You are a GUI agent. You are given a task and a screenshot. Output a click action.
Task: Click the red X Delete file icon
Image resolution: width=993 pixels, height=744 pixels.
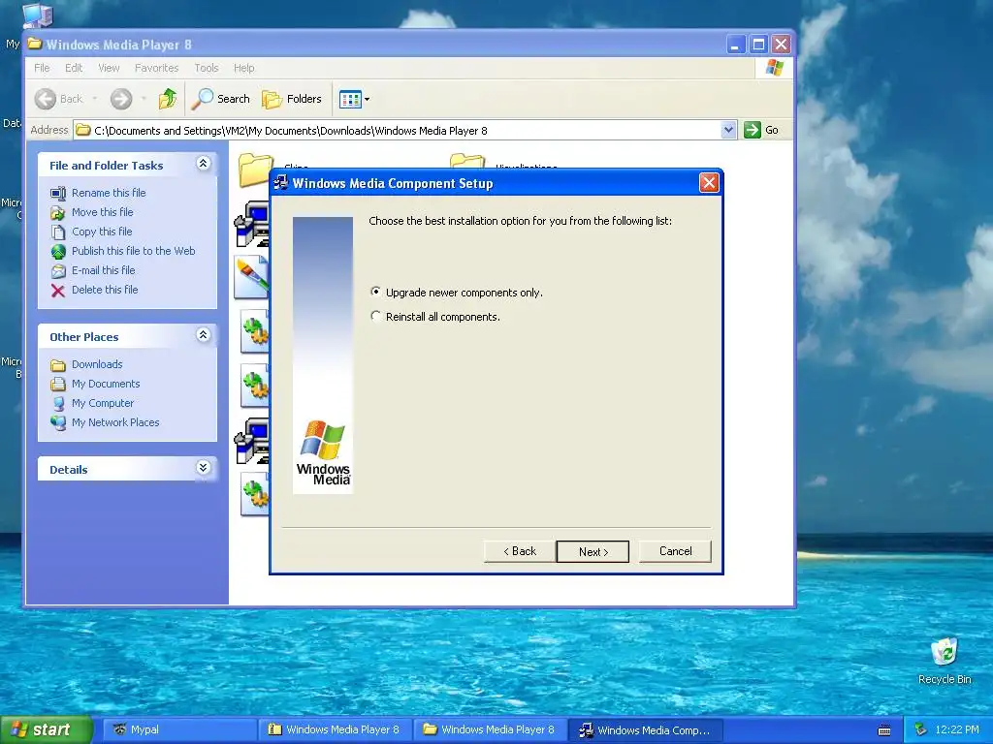point(57,291)
